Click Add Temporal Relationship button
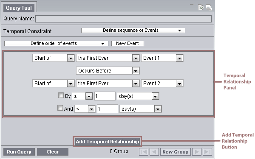This screenshot has height=159, width=255. [108, 142]
